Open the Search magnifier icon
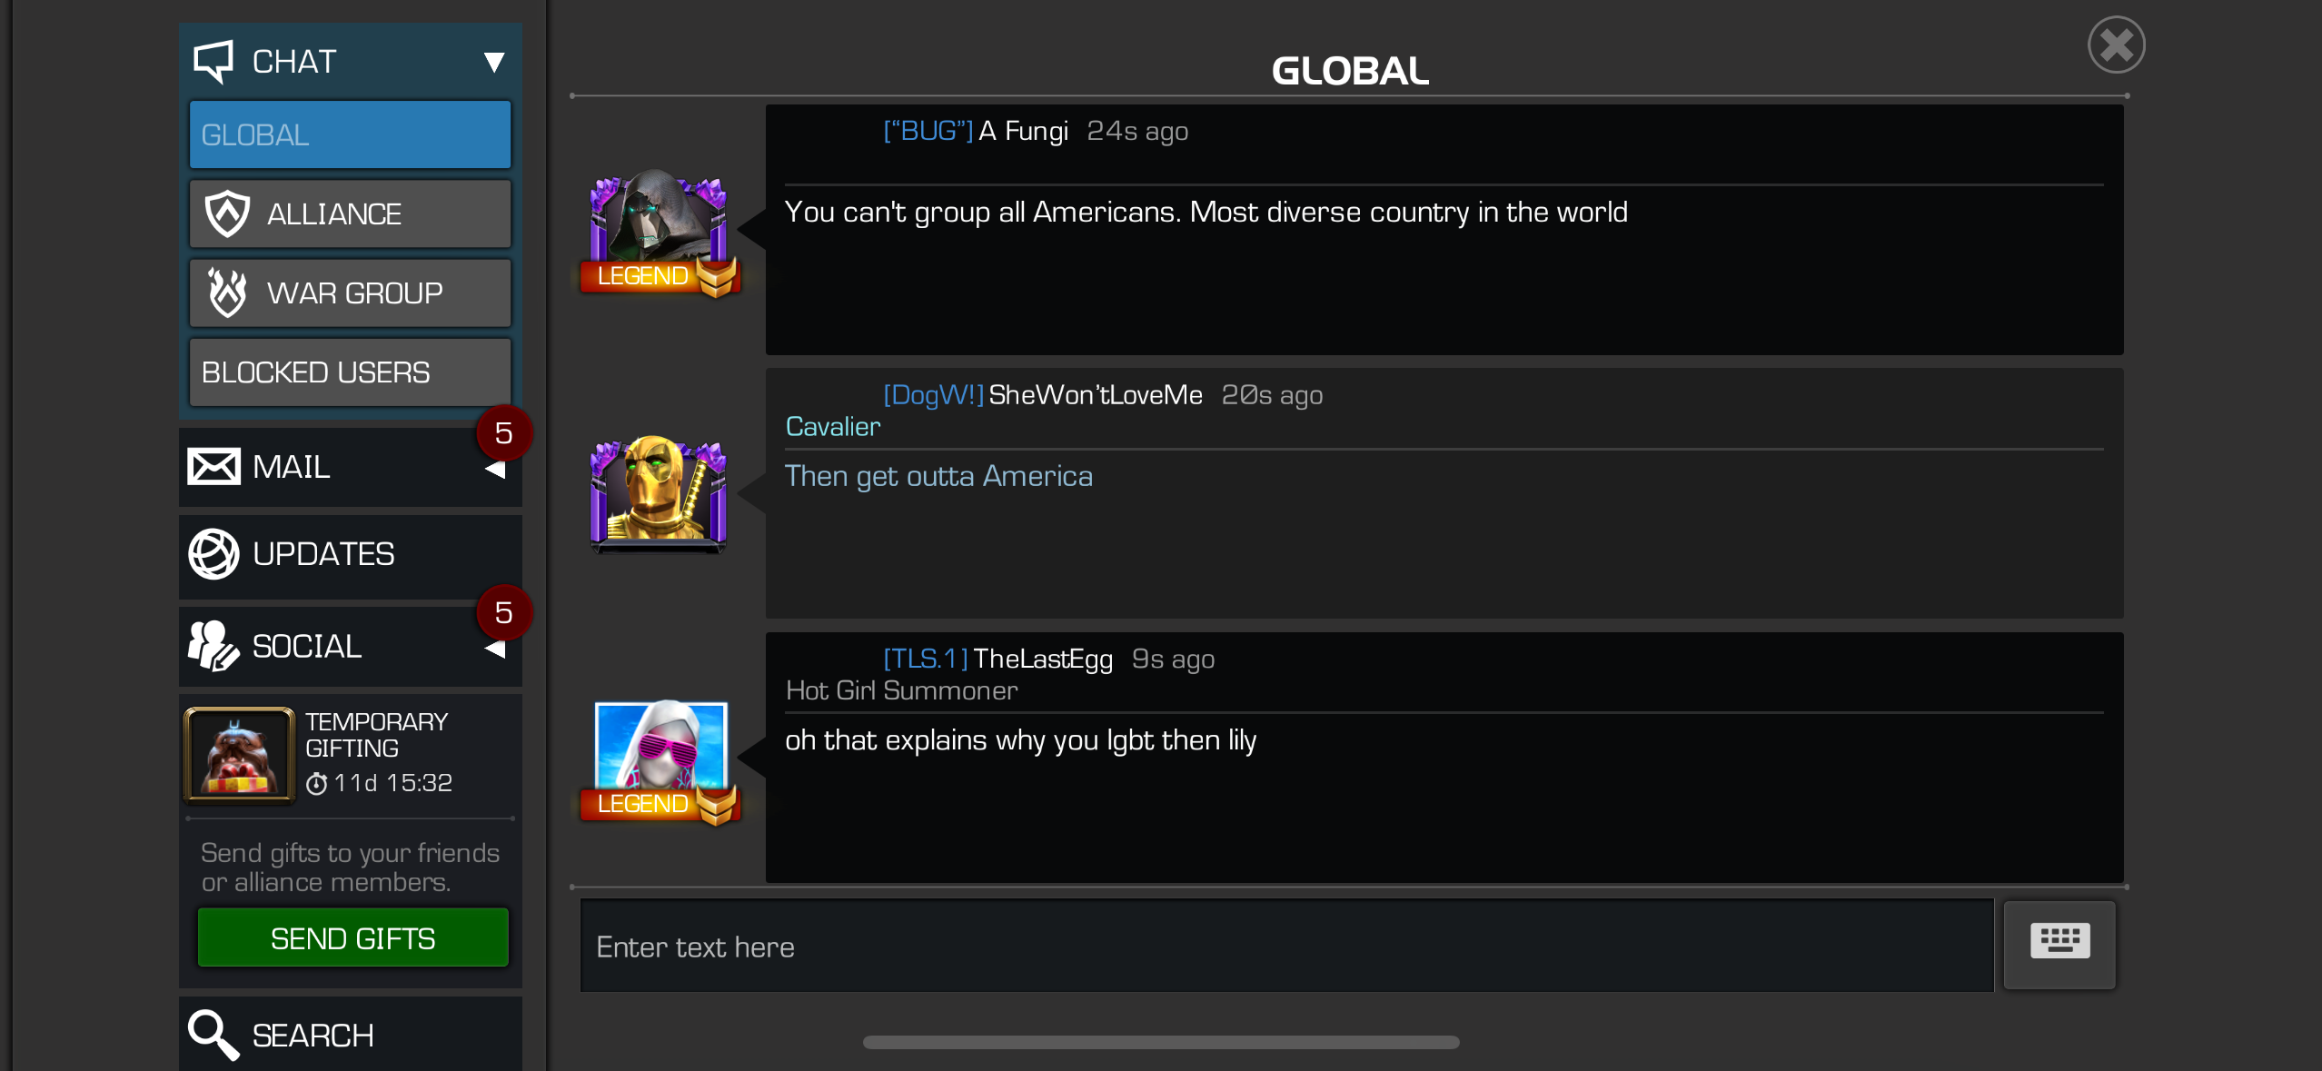The image size is (2322, 1071). [x=213, y=1035]
